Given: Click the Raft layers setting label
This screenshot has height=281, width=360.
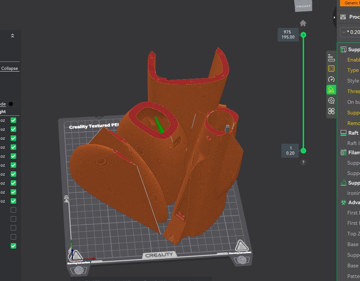Looking at the screenshot, I should pos(354,143).
